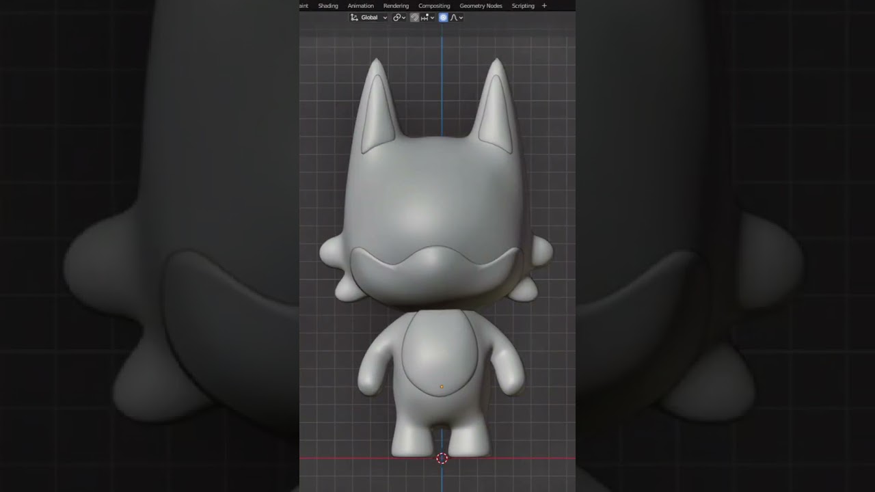Open the Global transform orientation dropdown
This screenshot has width=875, height=492.
click(369, 17)
